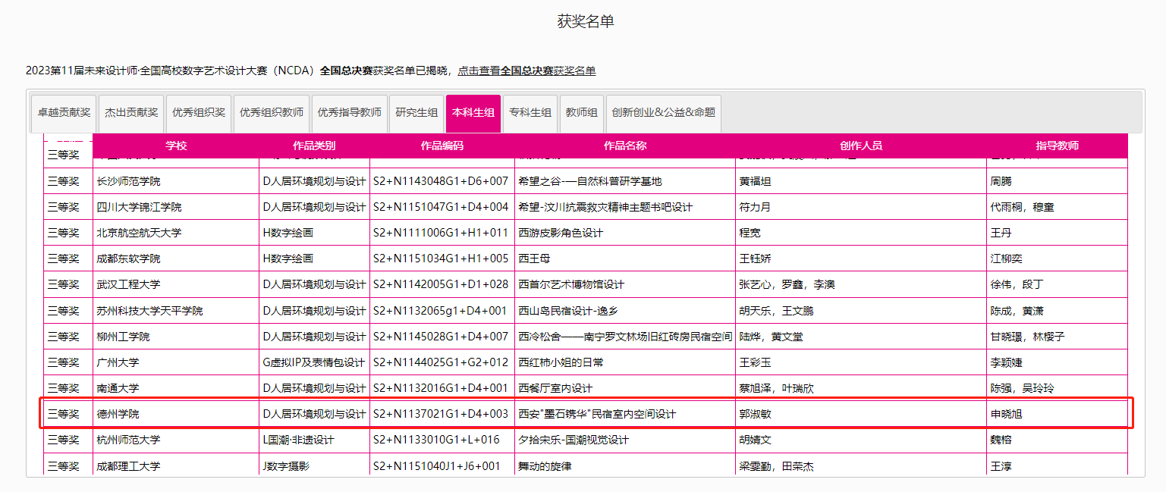
Task: Click the 西游皮影角色设计 work title
Action: [561, 233]
